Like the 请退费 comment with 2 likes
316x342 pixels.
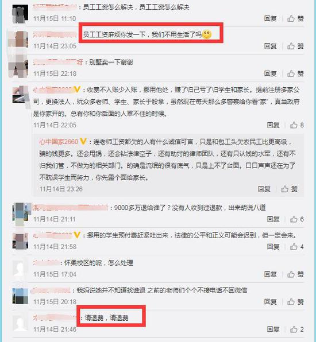[297, 329]
